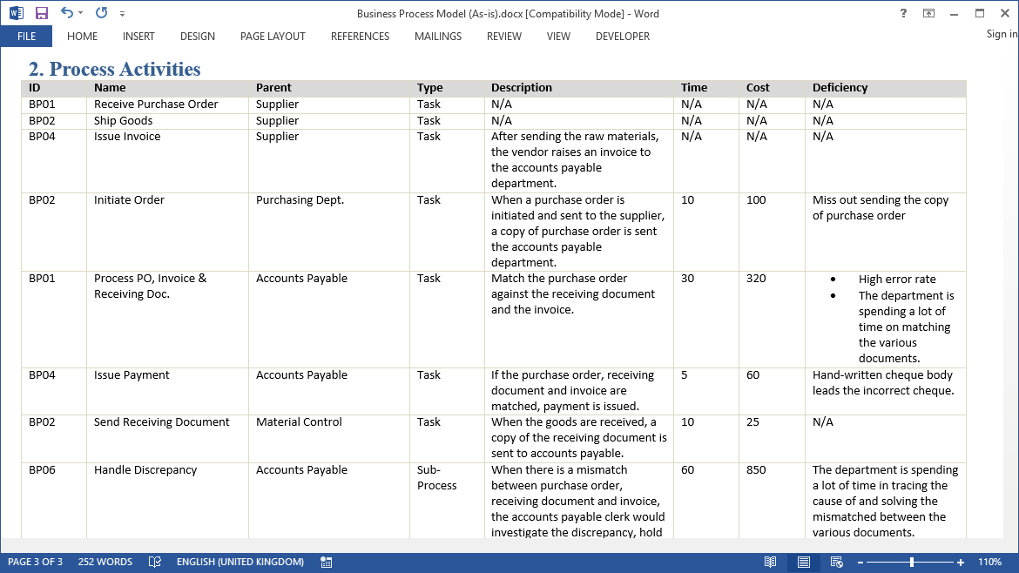This screenshot has height=573, width=1019.
Task: Select the 'Issue Payment' name cell
Action: coord(132,374)
